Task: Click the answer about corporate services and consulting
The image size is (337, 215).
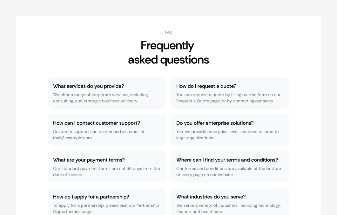Action: pyautogui.click(x=100, y=98)
